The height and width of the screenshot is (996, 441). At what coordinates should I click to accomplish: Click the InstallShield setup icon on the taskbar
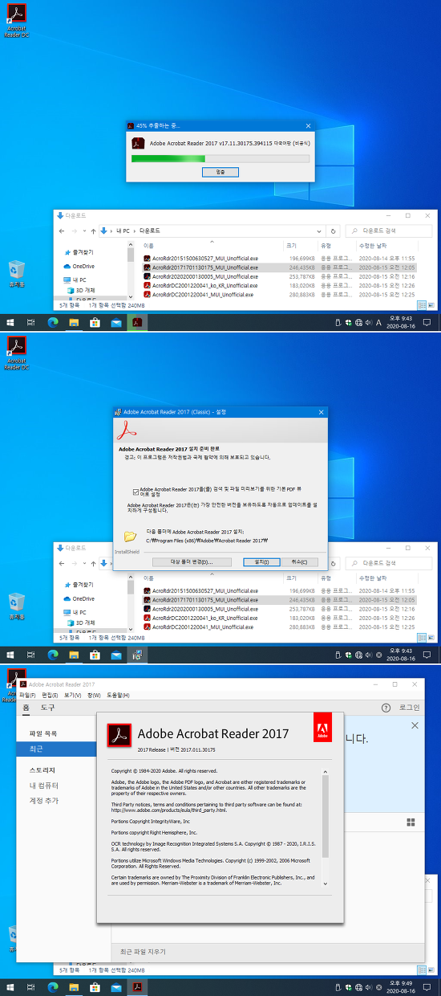click(x=137, y=655)
